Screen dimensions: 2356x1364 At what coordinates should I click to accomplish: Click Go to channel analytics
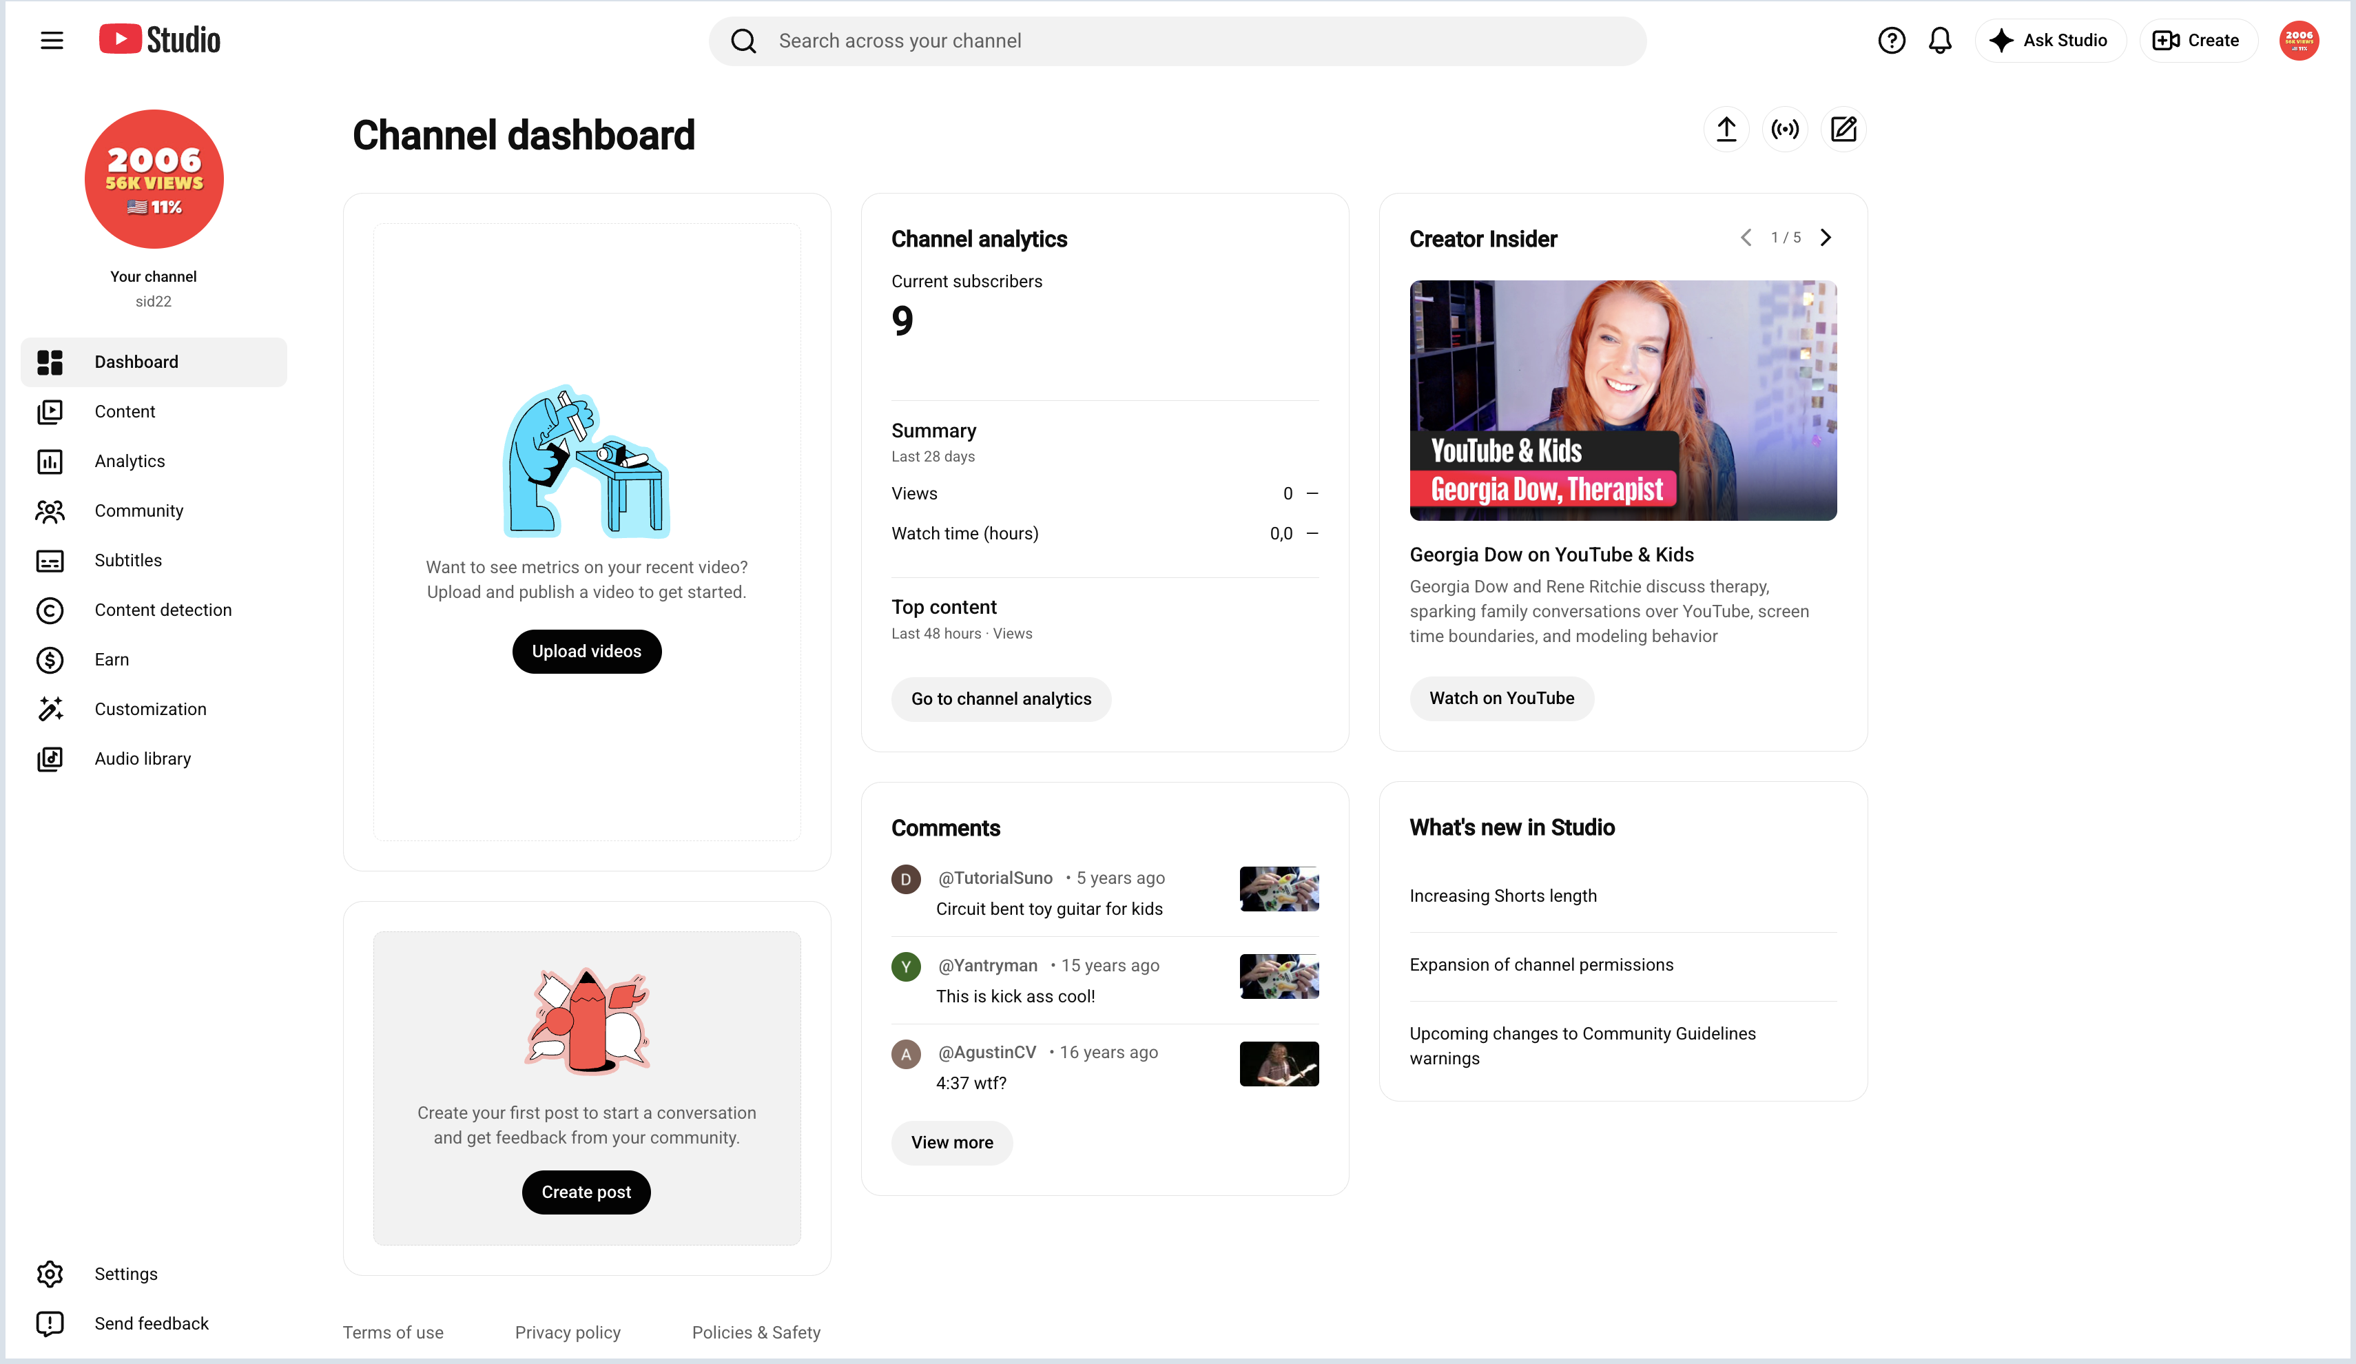click(x=1000, y=699)
